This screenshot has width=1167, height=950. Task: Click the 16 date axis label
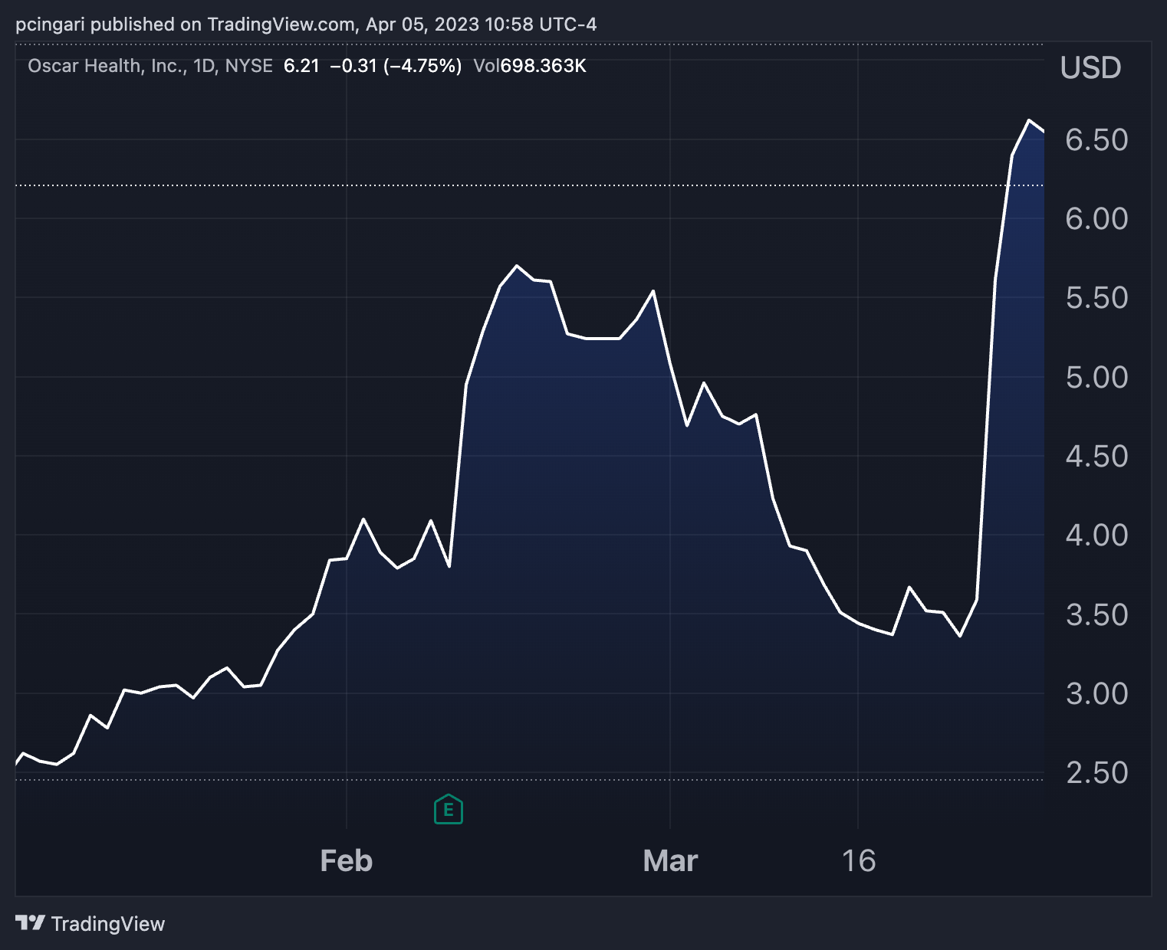[x=859, y=861]
